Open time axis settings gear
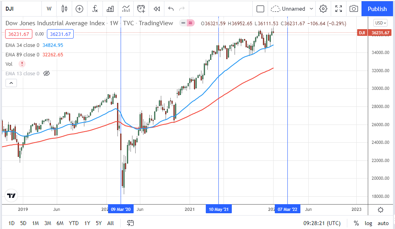 tap(381, 210)
